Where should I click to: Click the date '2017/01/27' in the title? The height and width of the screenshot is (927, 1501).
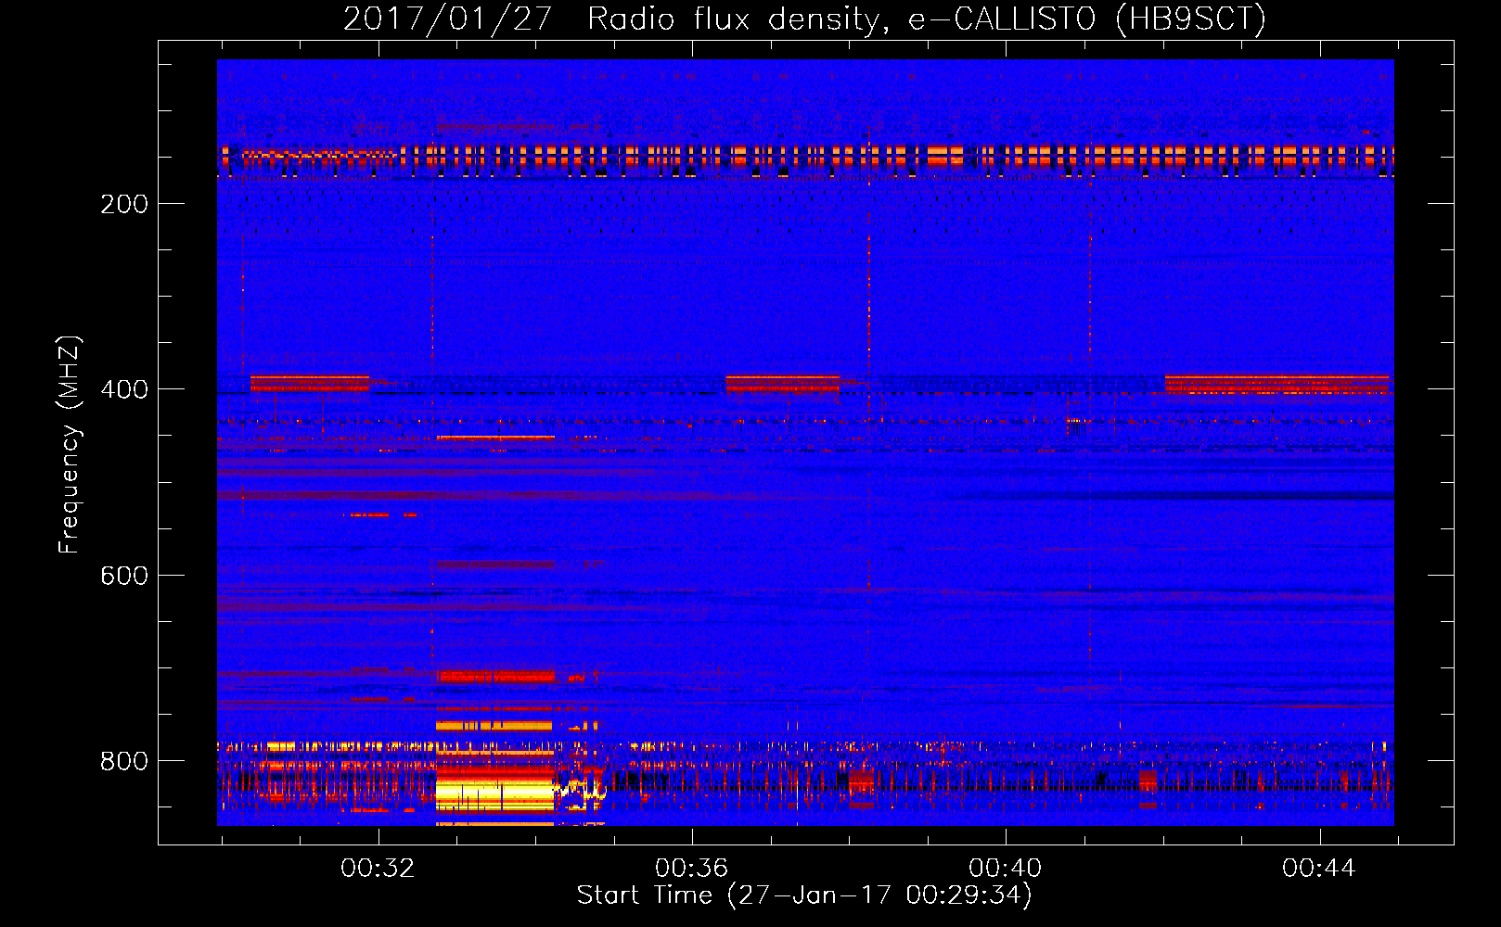448,19
